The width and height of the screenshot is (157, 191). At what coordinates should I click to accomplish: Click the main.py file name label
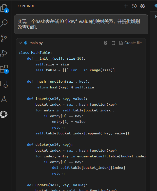(x=36, y=43)
